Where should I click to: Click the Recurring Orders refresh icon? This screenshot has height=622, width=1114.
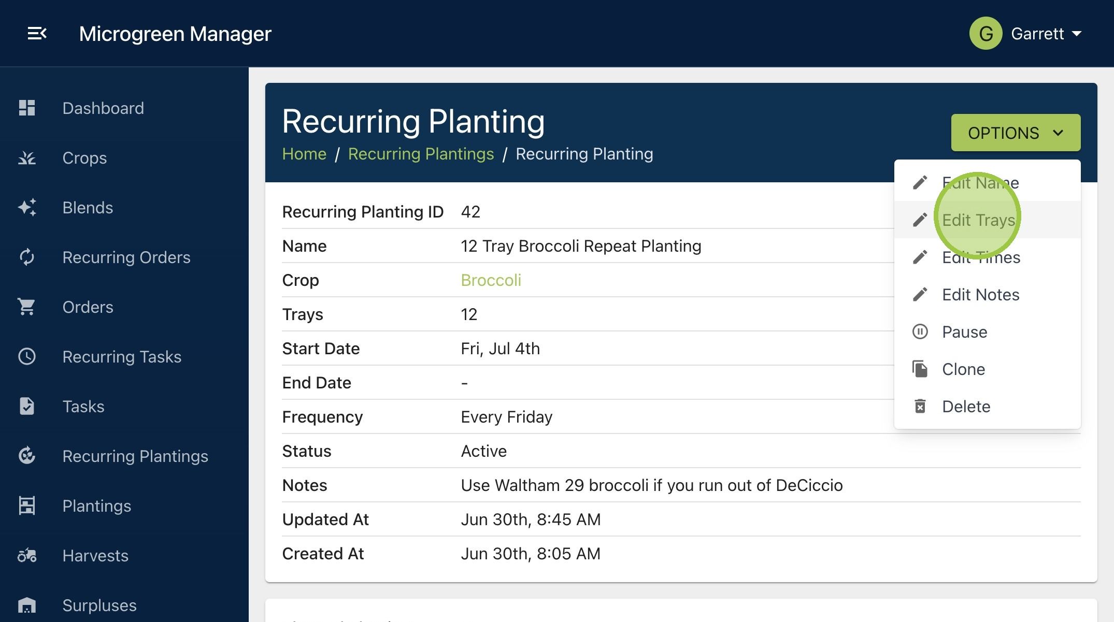point(27,257)
